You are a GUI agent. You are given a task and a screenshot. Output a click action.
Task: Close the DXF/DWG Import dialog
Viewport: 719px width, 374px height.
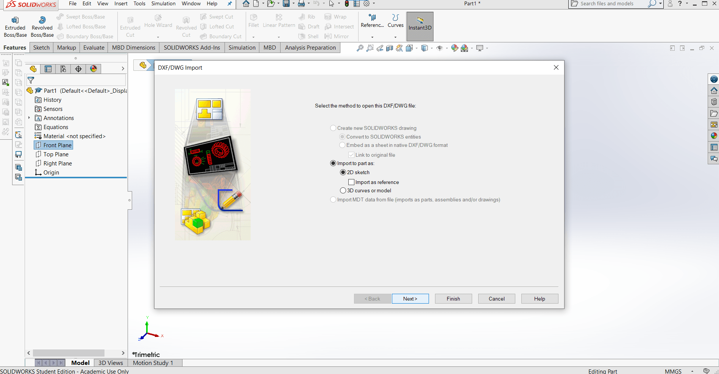556,67
